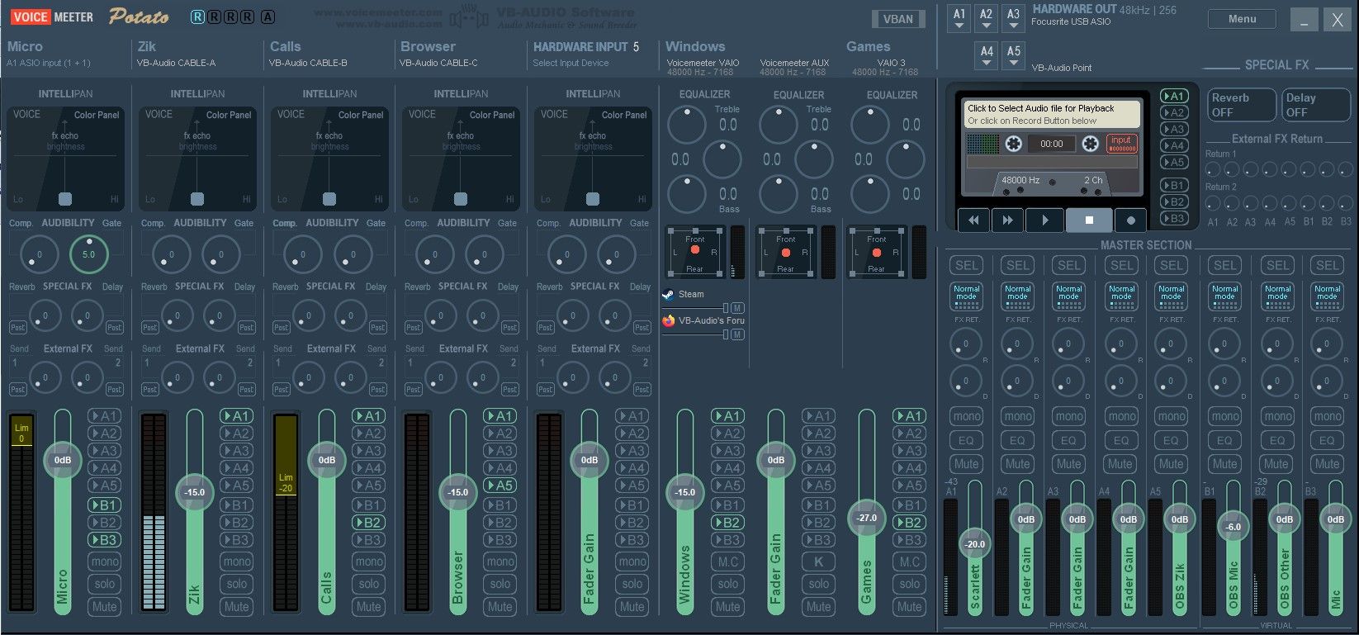The image size is (1359, 635).
Task: Toggle cassette recorder B3 bus button
Action: coord(1174,218)
